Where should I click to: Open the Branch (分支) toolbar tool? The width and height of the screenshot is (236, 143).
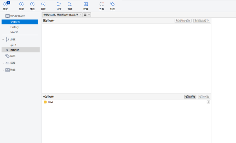click(x=59, y=4)
